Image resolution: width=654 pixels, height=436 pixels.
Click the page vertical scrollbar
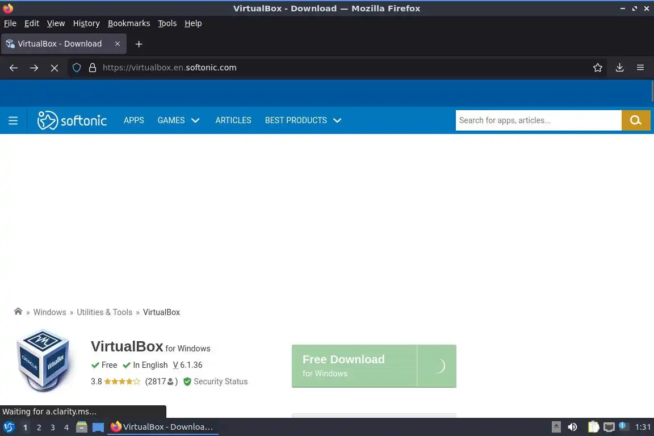point(652,91)
